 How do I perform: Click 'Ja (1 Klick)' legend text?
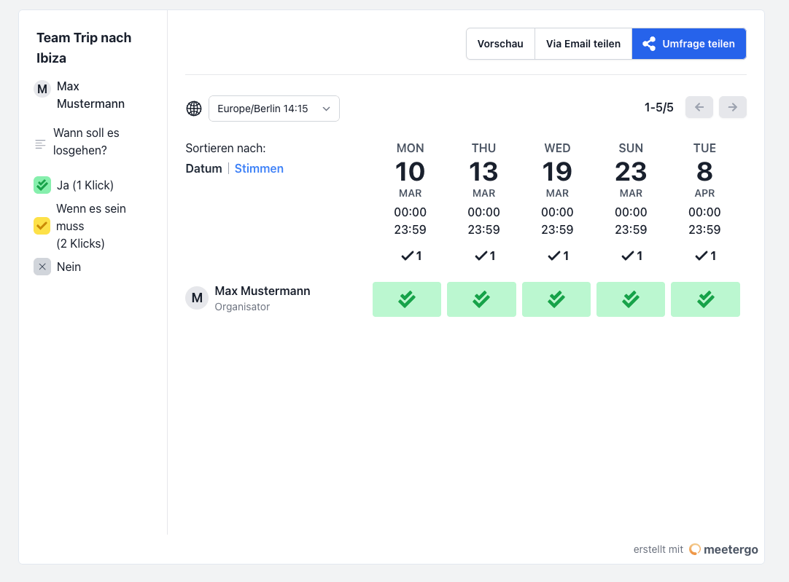(85, 185)
